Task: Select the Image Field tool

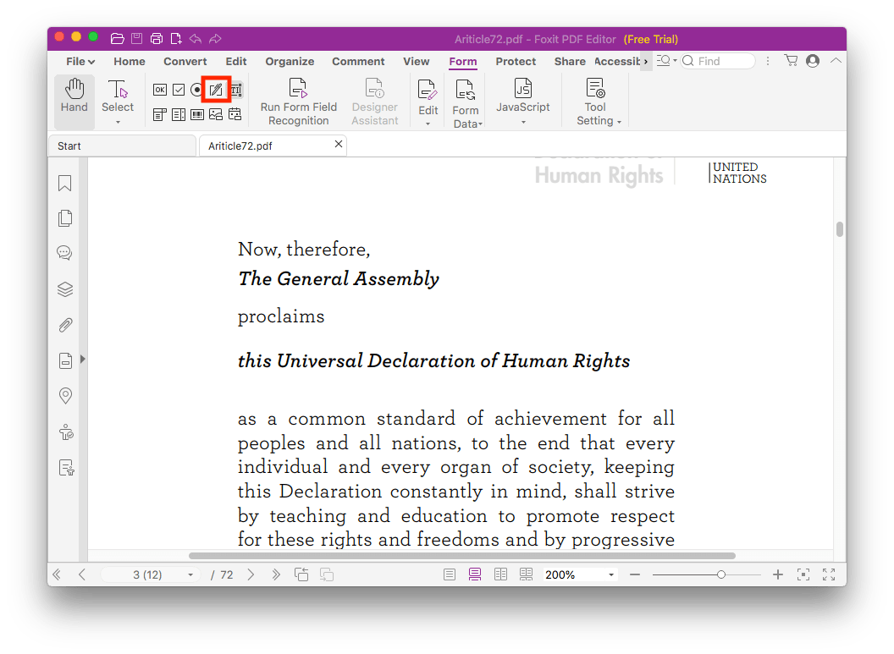Action: pos(215,114)
